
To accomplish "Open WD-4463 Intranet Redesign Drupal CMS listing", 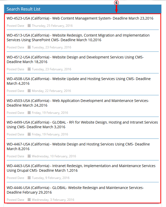I will pos(81,168).
